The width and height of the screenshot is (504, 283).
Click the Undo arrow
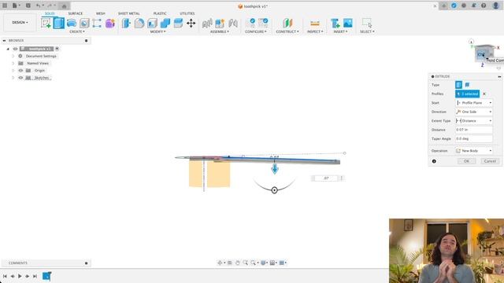click(39, 6)
